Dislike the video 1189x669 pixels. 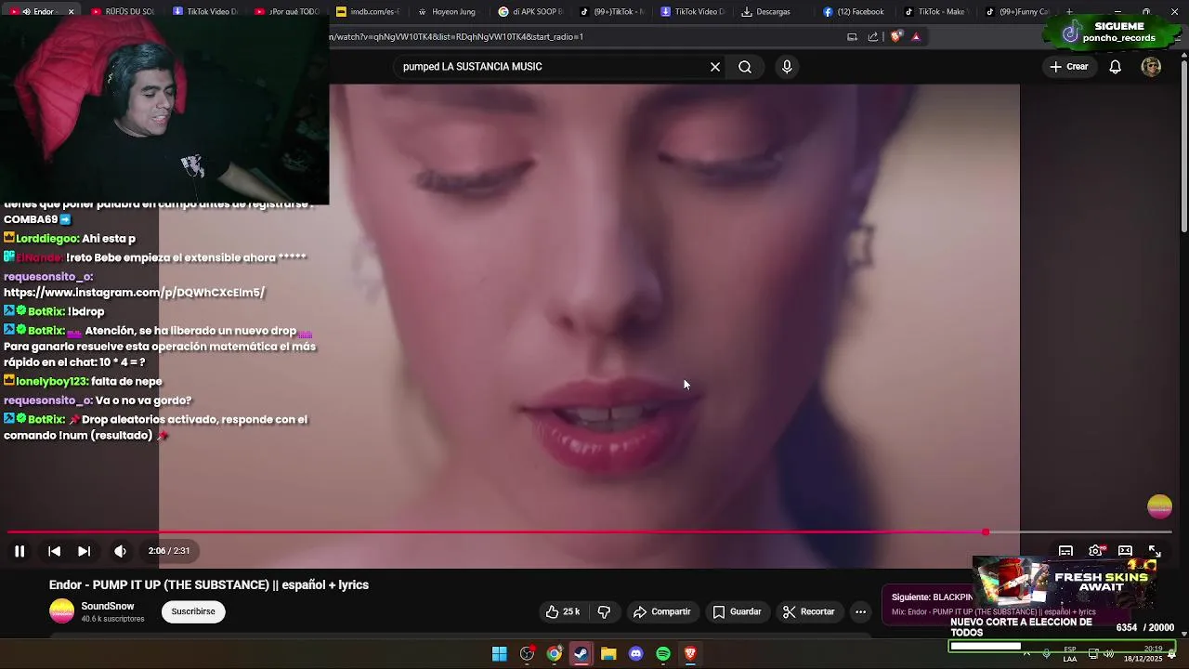(604, 611)
